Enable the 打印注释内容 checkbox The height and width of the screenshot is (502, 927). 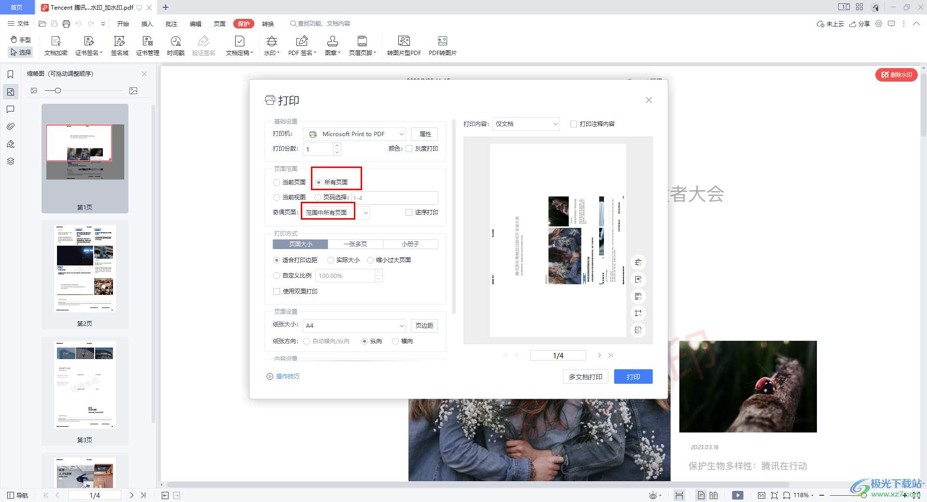[x=574, y=124]
